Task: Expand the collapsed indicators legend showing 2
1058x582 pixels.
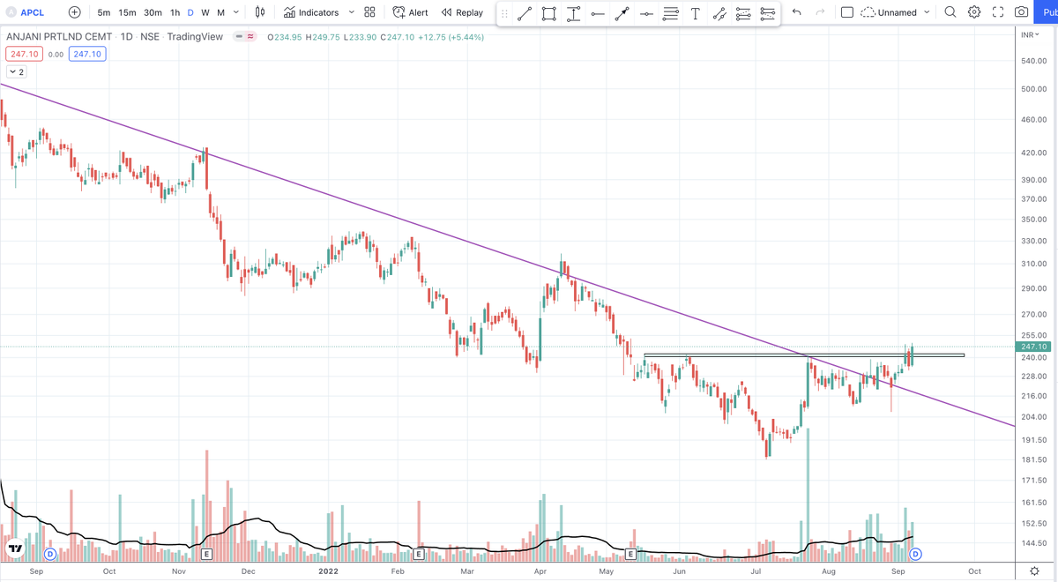Action: pos(16,71)
